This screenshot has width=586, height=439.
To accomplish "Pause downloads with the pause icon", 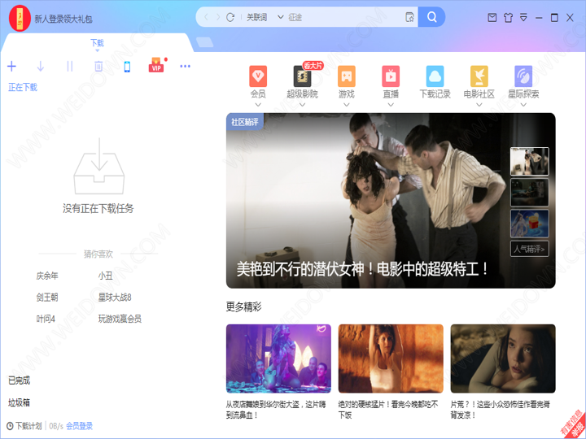I will pos(69,67).
